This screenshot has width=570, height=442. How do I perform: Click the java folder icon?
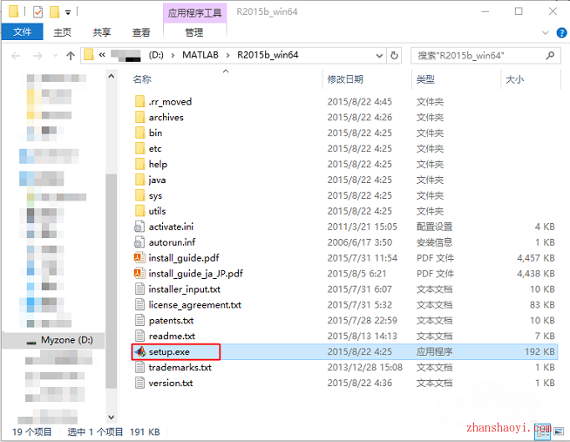140,180
